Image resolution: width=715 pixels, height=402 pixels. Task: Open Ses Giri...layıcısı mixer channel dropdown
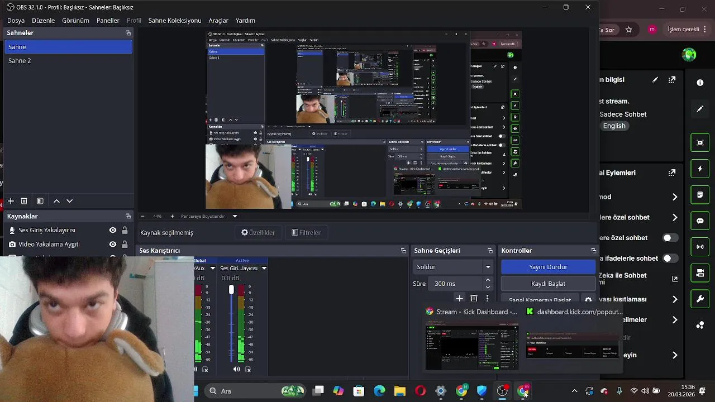click(264, 269)
